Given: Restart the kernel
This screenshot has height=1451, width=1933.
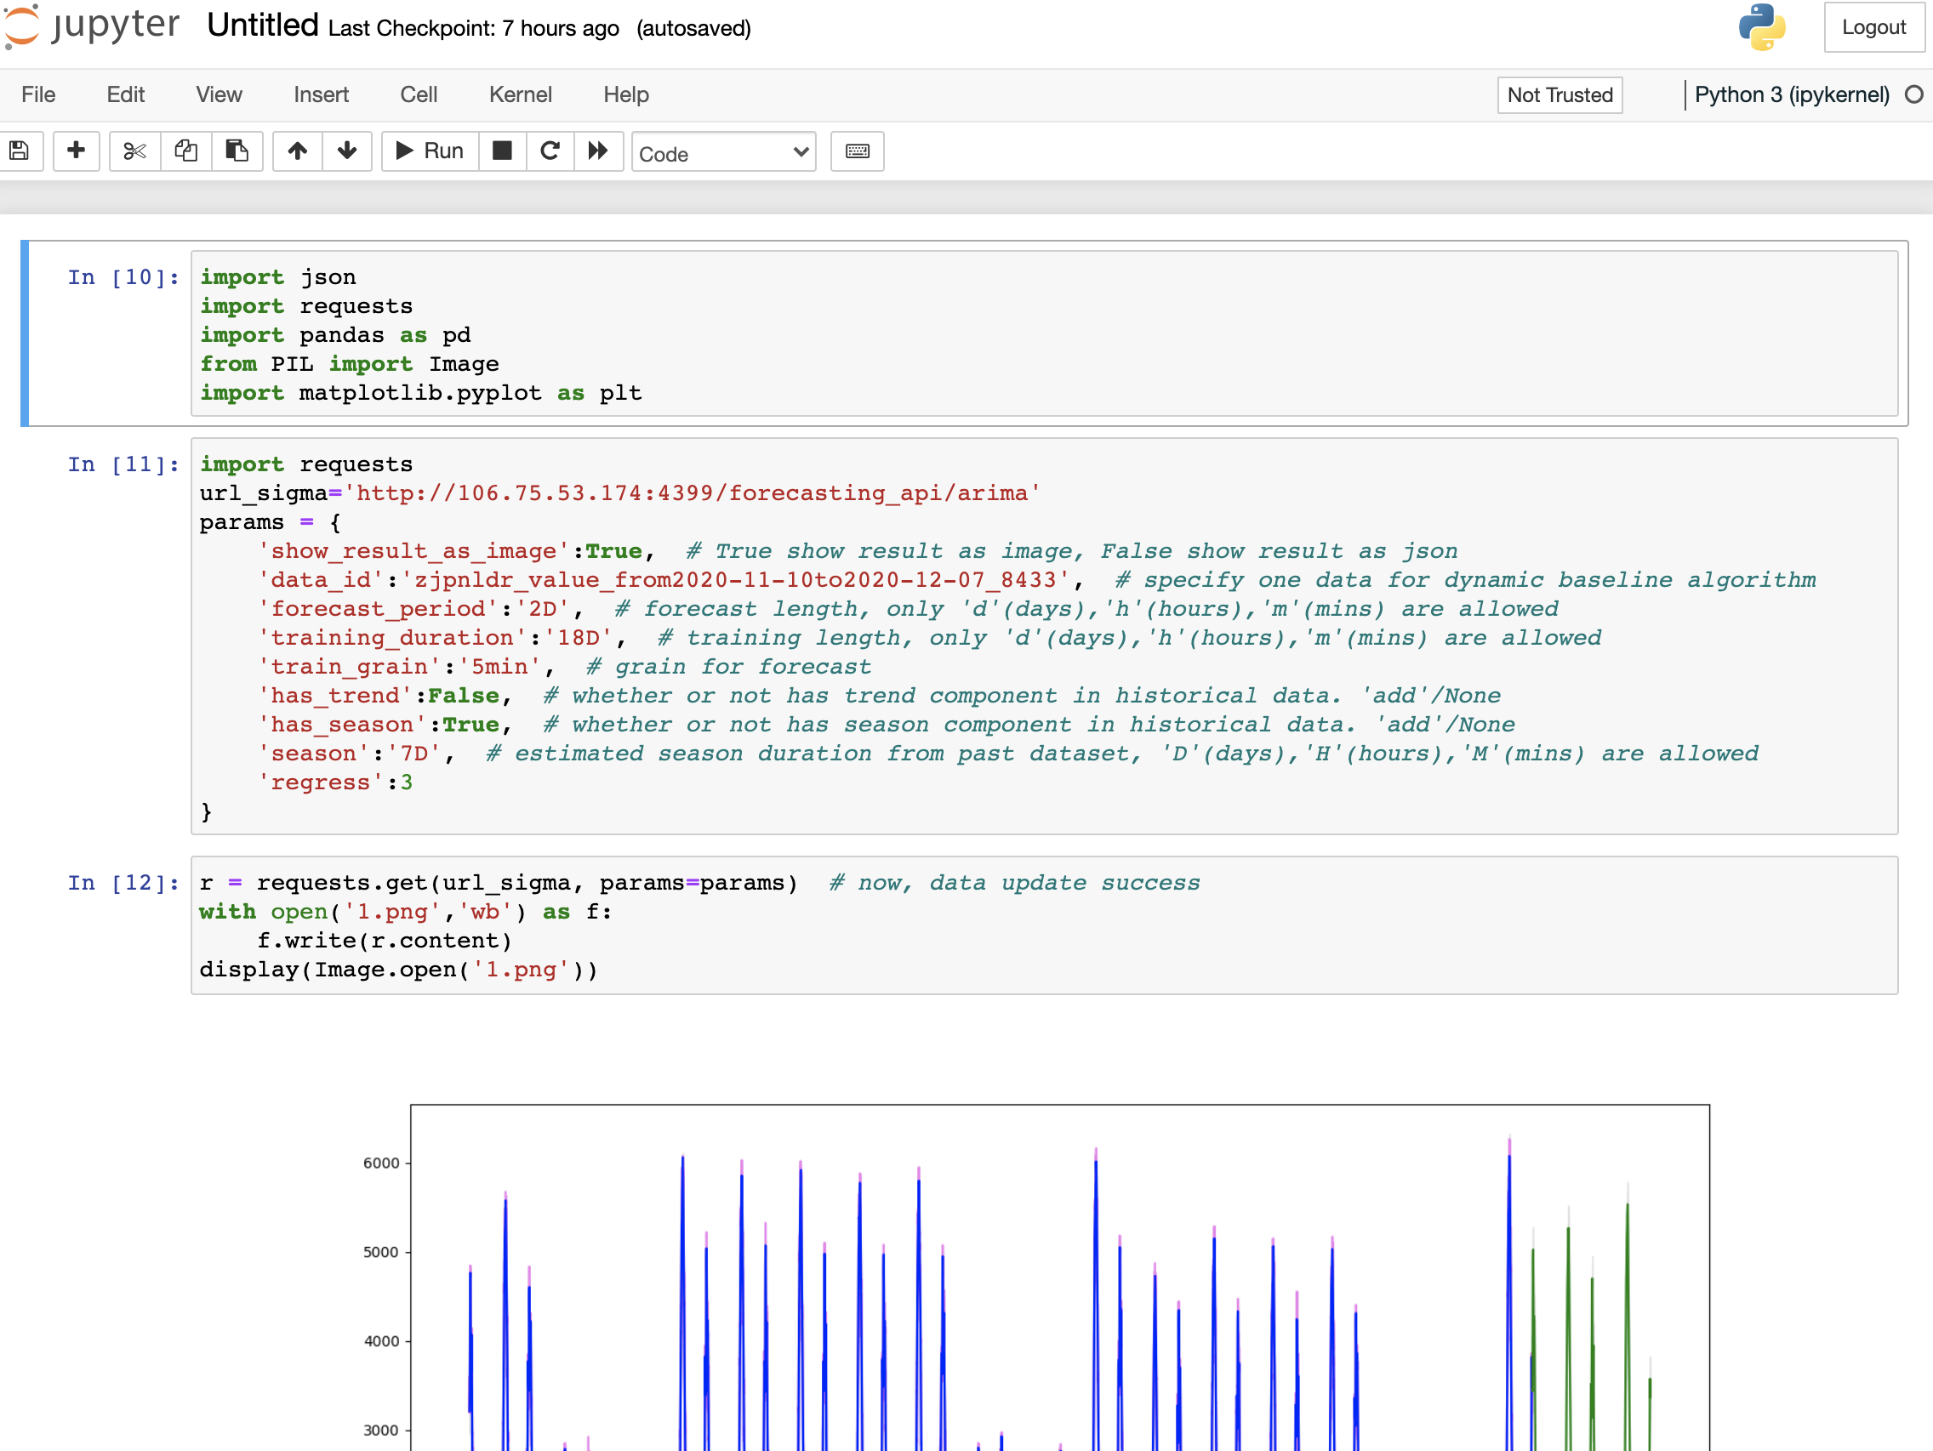Looking at the screenshot, I should pyautogui.click(x=550, y=151).
